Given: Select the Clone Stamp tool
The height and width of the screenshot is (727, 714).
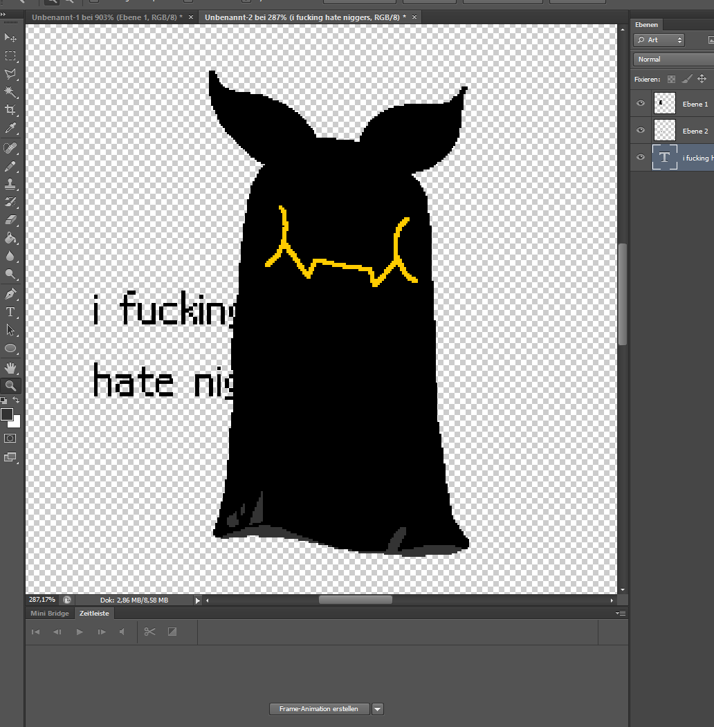Looking at the screenshot, I should [x=10, y=184].
